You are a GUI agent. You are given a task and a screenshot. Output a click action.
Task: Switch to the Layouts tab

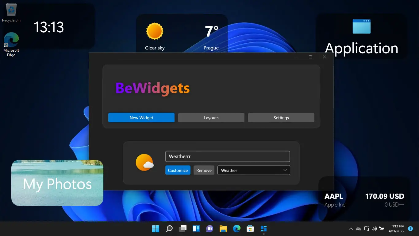(x=211, y=118)
